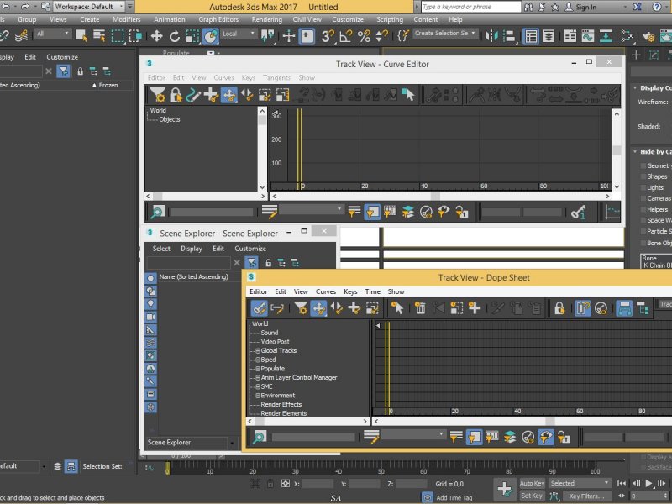
Task: Open the selection filter All dropdown
Action: coord(53,34)
